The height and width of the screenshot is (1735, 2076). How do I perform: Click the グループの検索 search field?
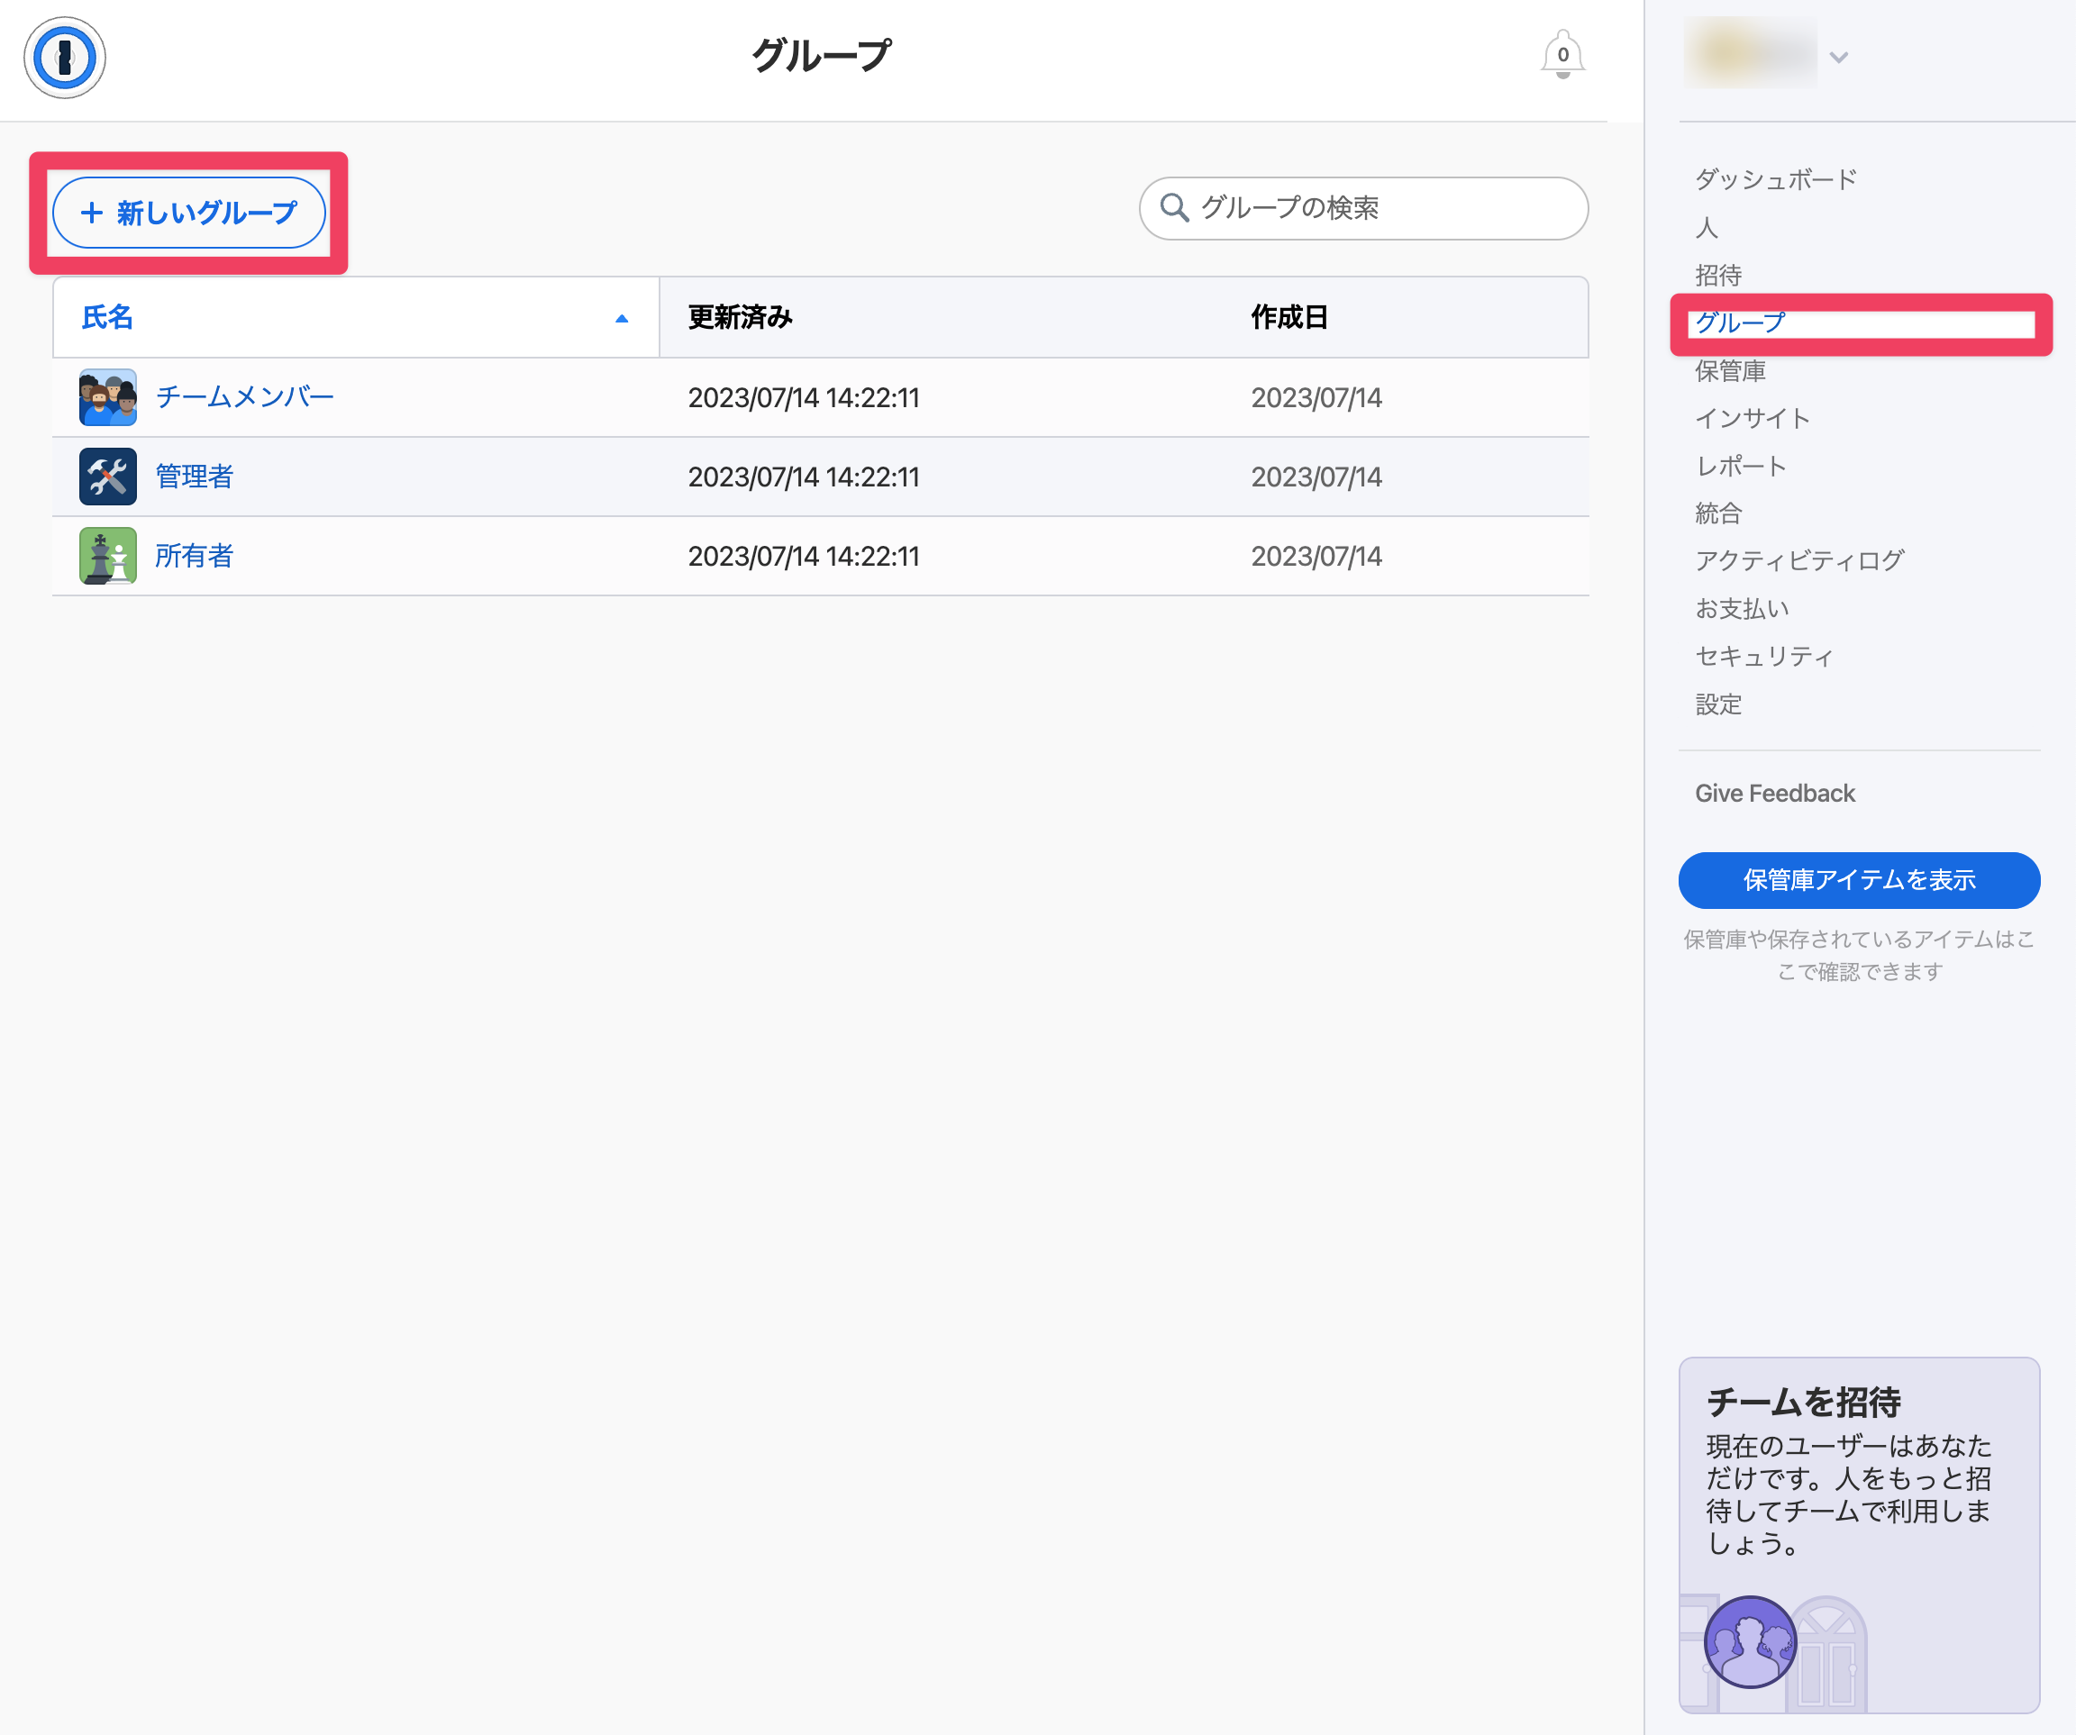click(x=1363, y=209)
